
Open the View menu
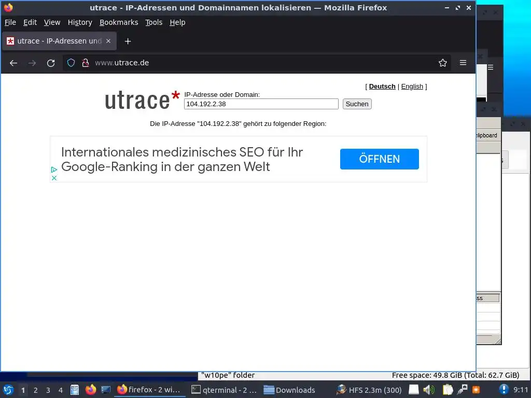(52, 22)
